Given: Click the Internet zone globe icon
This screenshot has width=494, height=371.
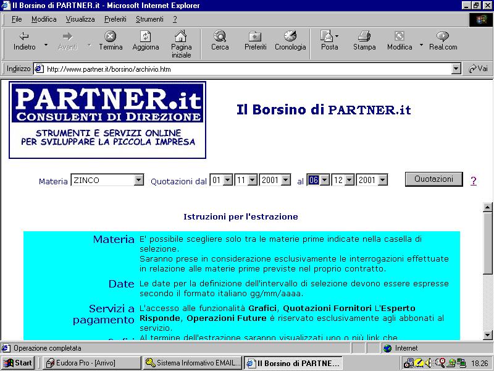Looking at the screenshot, I should click(388, 348).
